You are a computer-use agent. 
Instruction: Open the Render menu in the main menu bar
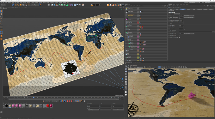48,2
